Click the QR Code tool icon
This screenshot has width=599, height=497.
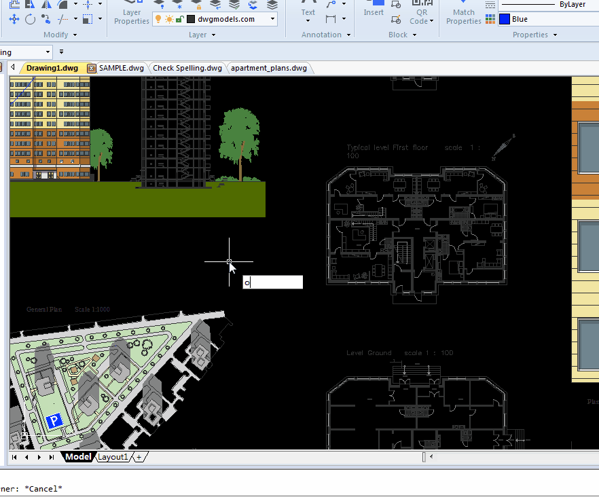coord(422,13)
